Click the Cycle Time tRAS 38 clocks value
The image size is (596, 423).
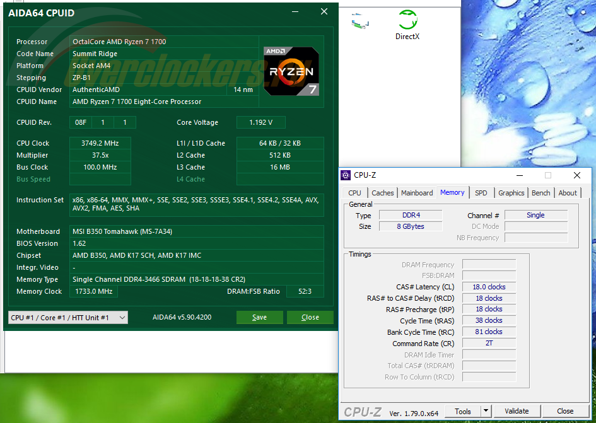(x=489, y=321)
